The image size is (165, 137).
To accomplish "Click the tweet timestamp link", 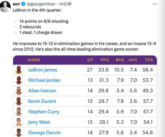I will [65, 4].
